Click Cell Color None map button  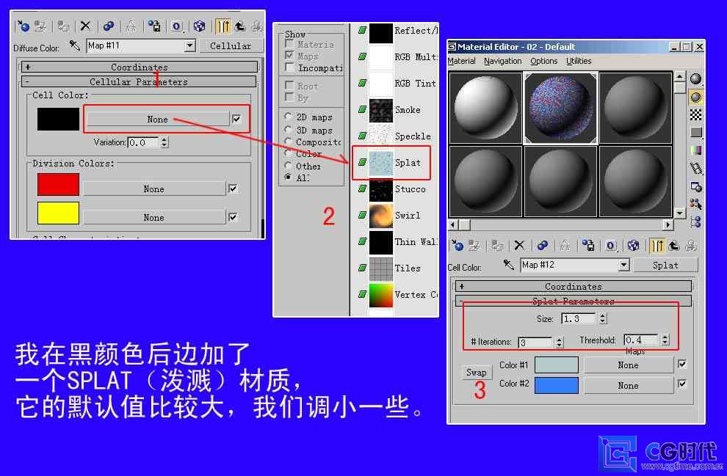click(x=158, y=119)
